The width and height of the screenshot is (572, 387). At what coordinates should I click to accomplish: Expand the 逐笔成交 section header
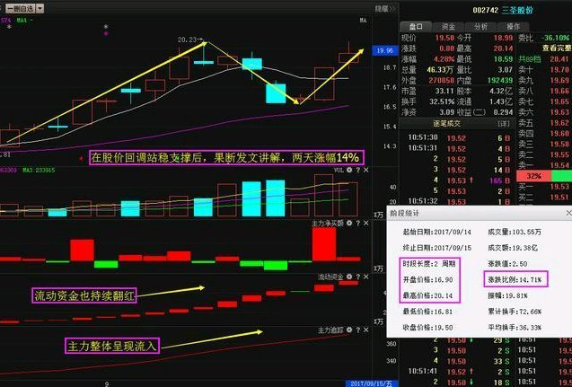point(449,121)
